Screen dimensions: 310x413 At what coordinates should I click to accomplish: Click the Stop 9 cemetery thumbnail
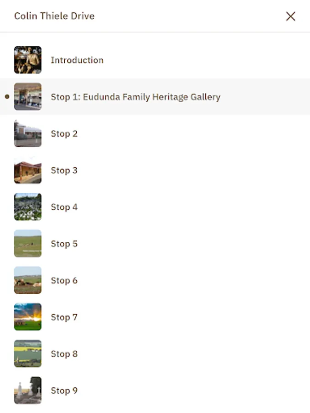pyautogui.click(x=28, y=391)
